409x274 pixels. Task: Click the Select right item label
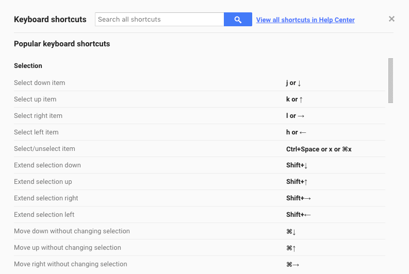click(38, 116)
